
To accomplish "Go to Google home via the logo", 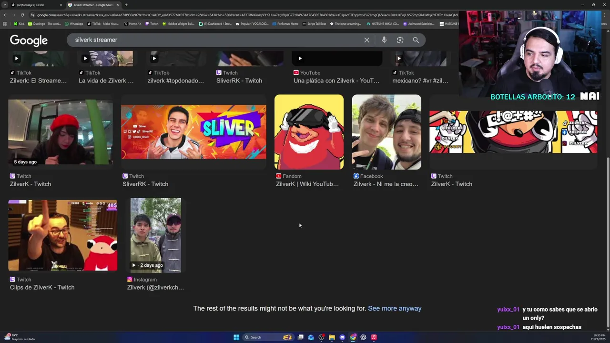I will click(29, 40).
